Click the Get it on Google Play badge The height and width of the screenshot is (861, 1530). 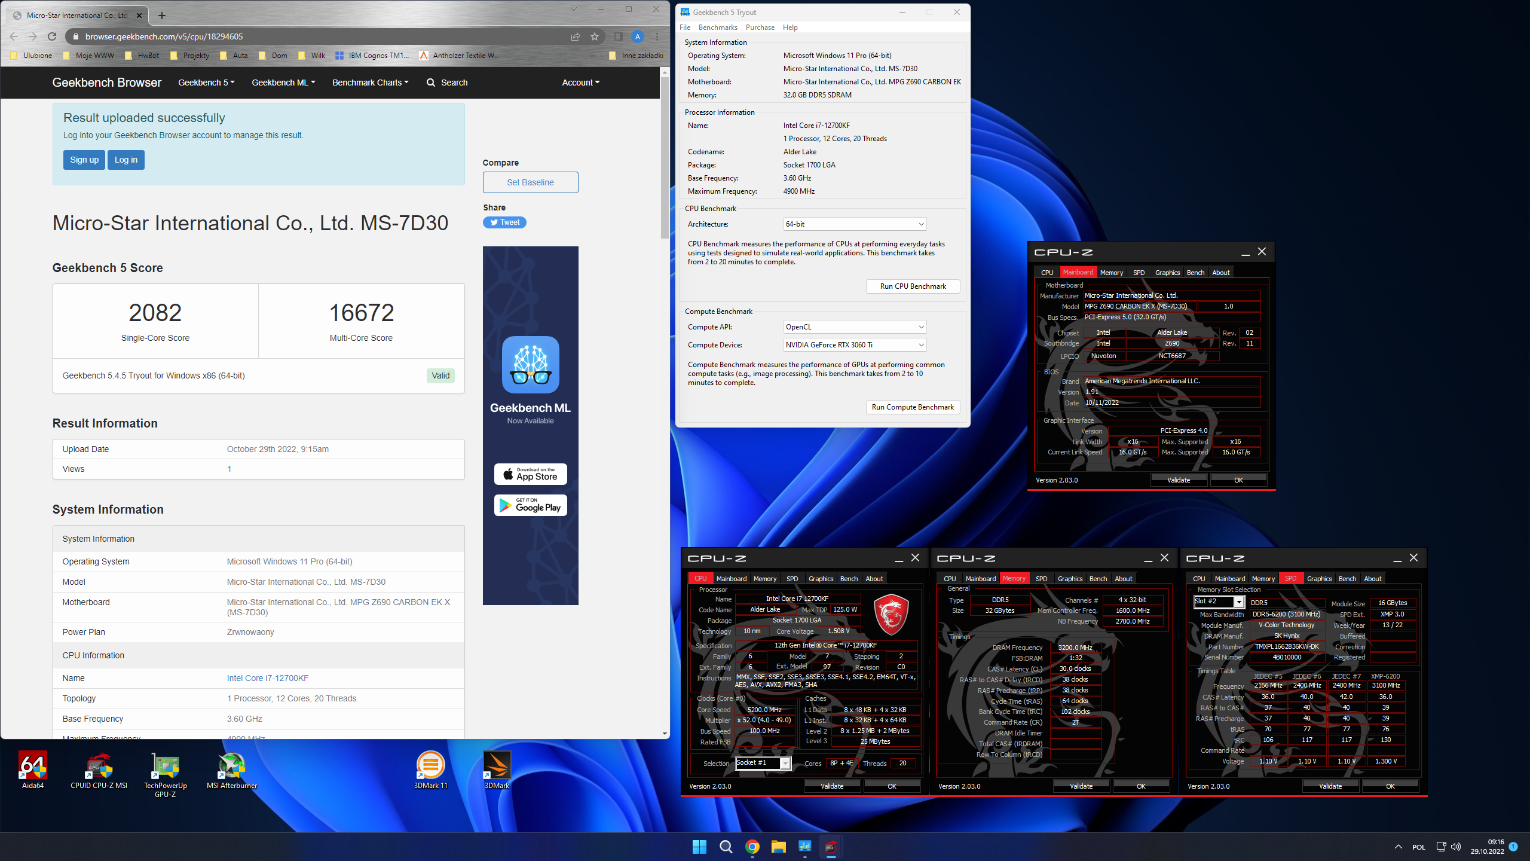click(x=530, y=505)
